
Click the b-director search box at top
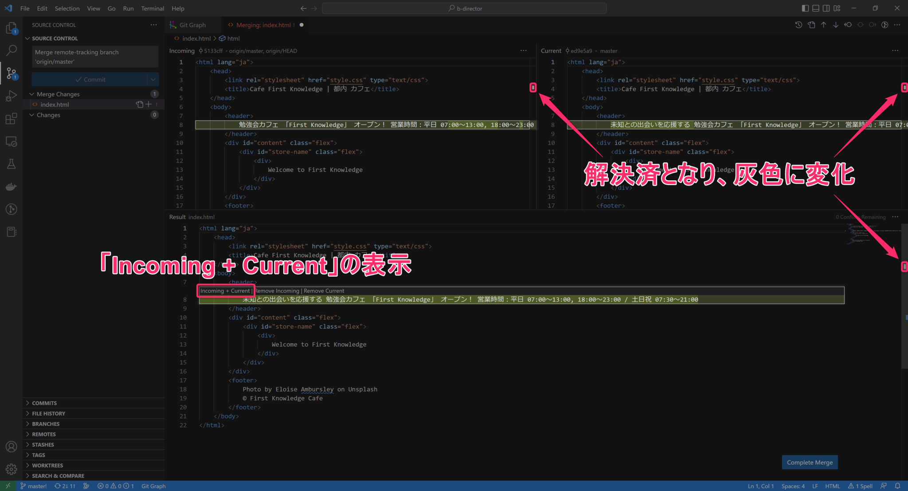pos(464,8)
